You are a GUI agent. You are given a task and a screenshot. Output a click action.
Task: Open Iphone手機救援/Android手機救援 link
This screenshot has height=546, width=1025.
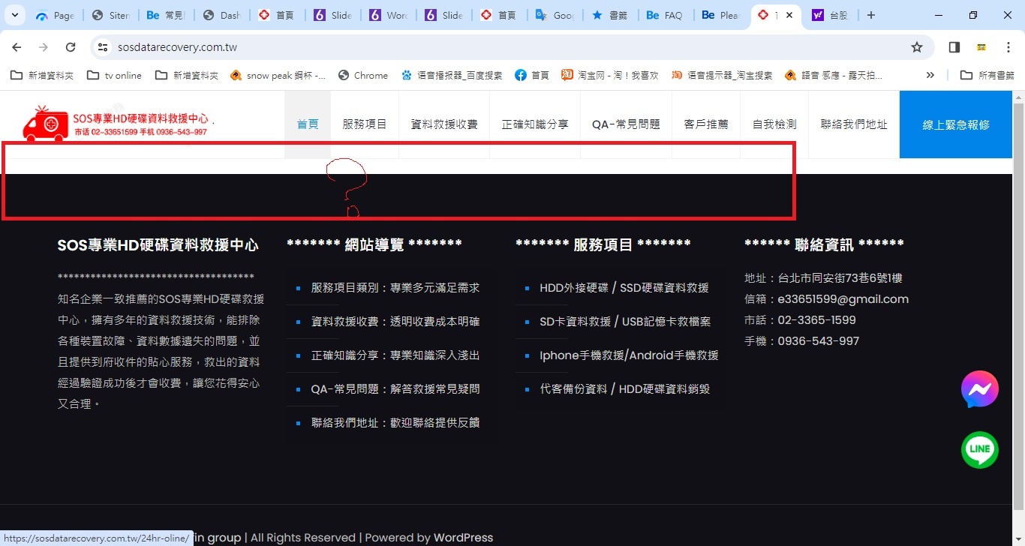pyautogui.click(x=629, y=355)
